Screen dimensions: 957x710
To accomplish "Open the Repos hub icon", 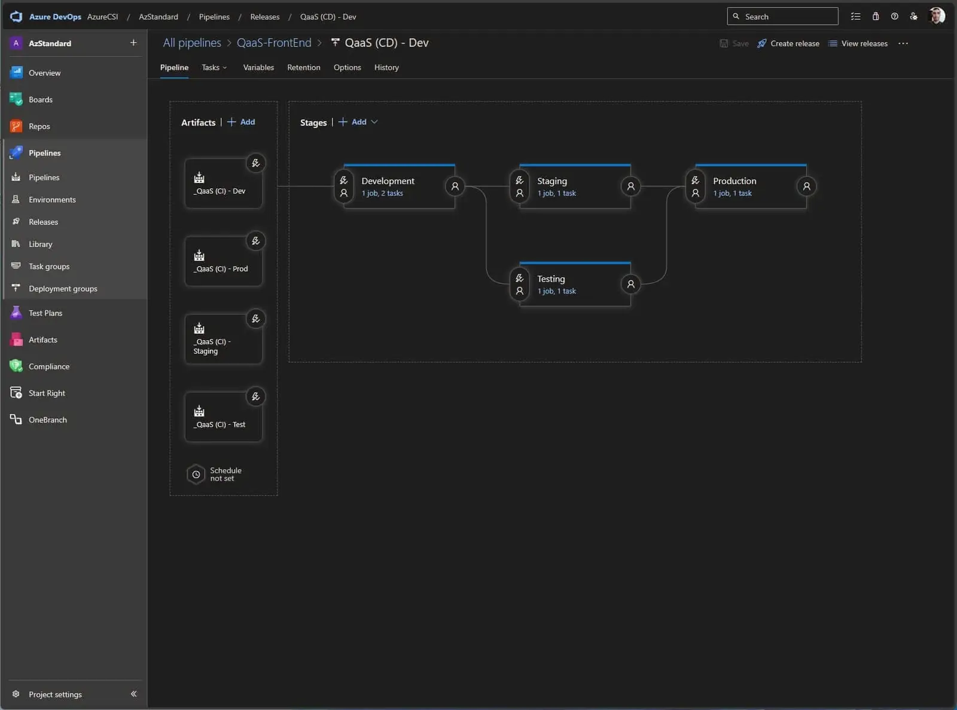I will point(16,126).
